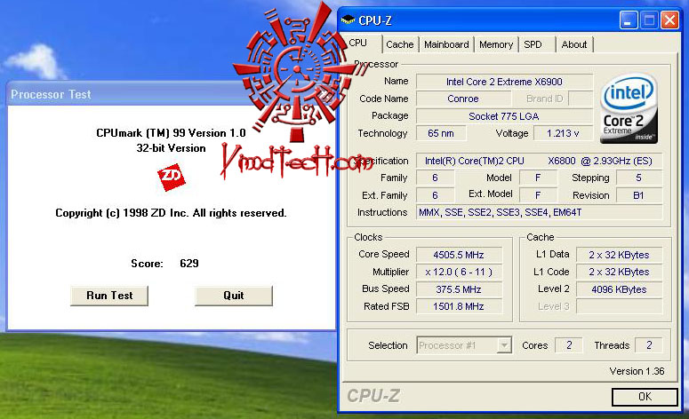Image resolution: width=689 pixels, height=419 pixels.
Task: Click the empty Brand ID field
Action: pos(581,99)
